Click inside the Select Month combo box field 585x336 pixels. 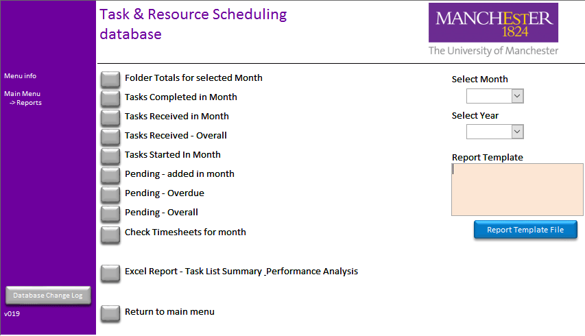[x=489, y=96]
